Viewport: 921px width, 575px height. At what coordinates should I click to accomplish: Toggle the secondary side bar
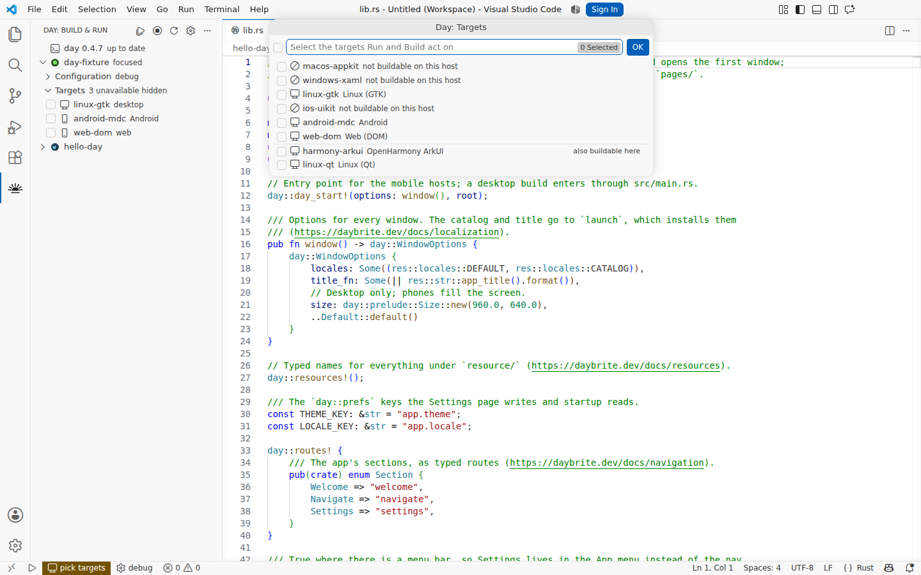(833, 10)
